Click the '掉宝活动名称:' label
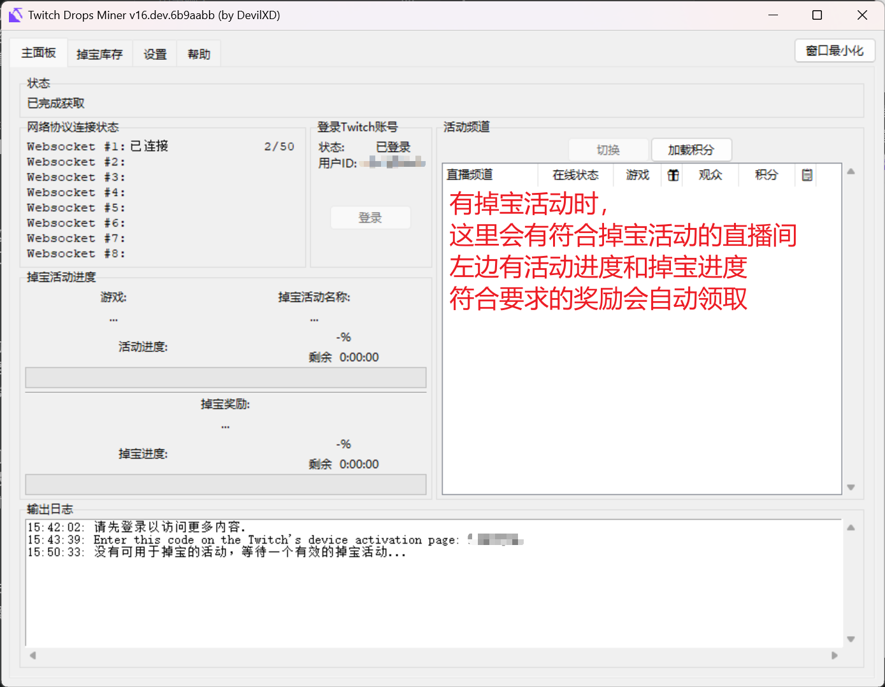This screenshot has height=687, width=885. click(314, 297)
